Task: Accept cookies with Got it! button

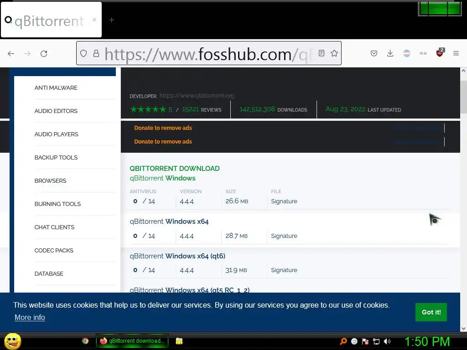Action: [431, 312]
